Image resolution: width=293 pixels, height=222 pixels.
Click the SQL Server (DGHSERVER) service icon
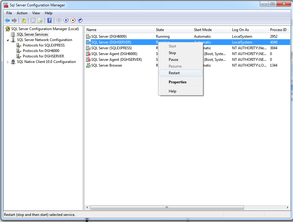coord(88,42)
